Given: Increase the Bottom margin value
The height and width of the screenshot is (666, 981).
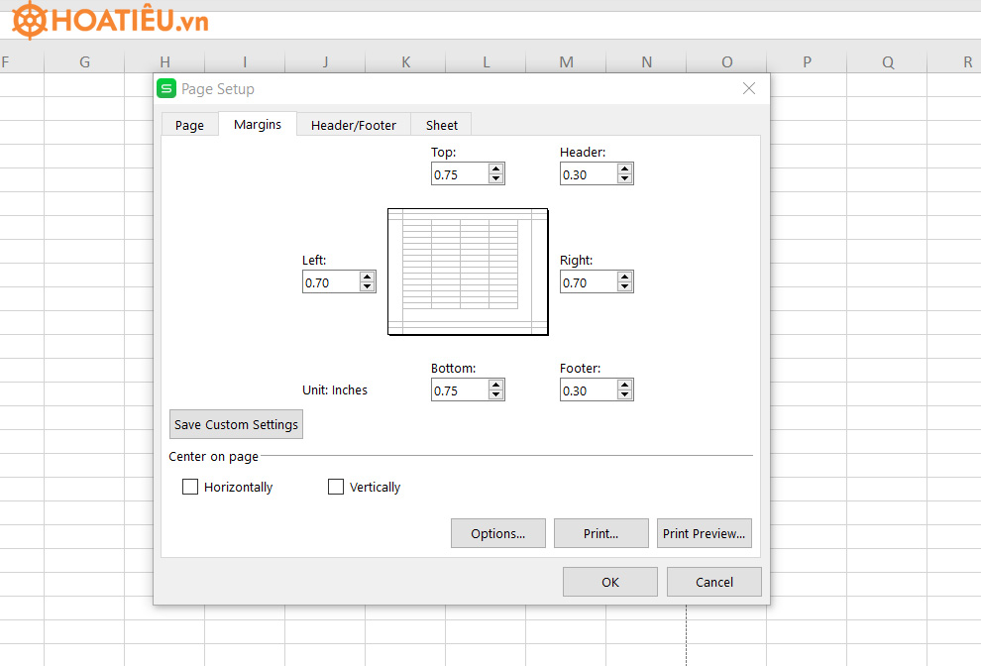Looking at the screenshot, I should pyautogui.click(x=496, y=385).
